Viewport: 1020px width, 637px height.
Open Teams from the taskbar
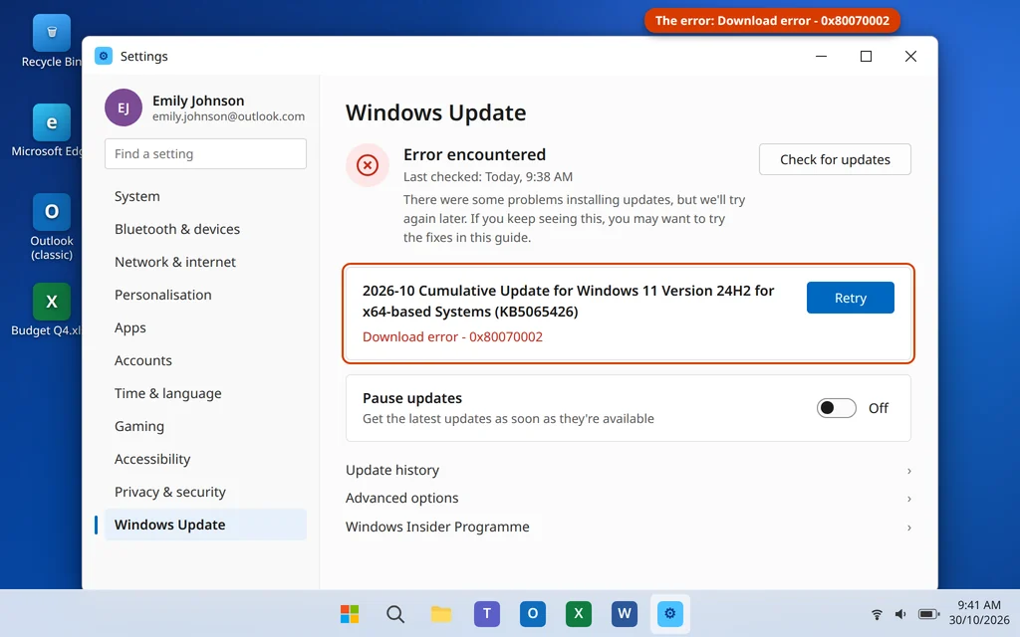coord(486,613)
